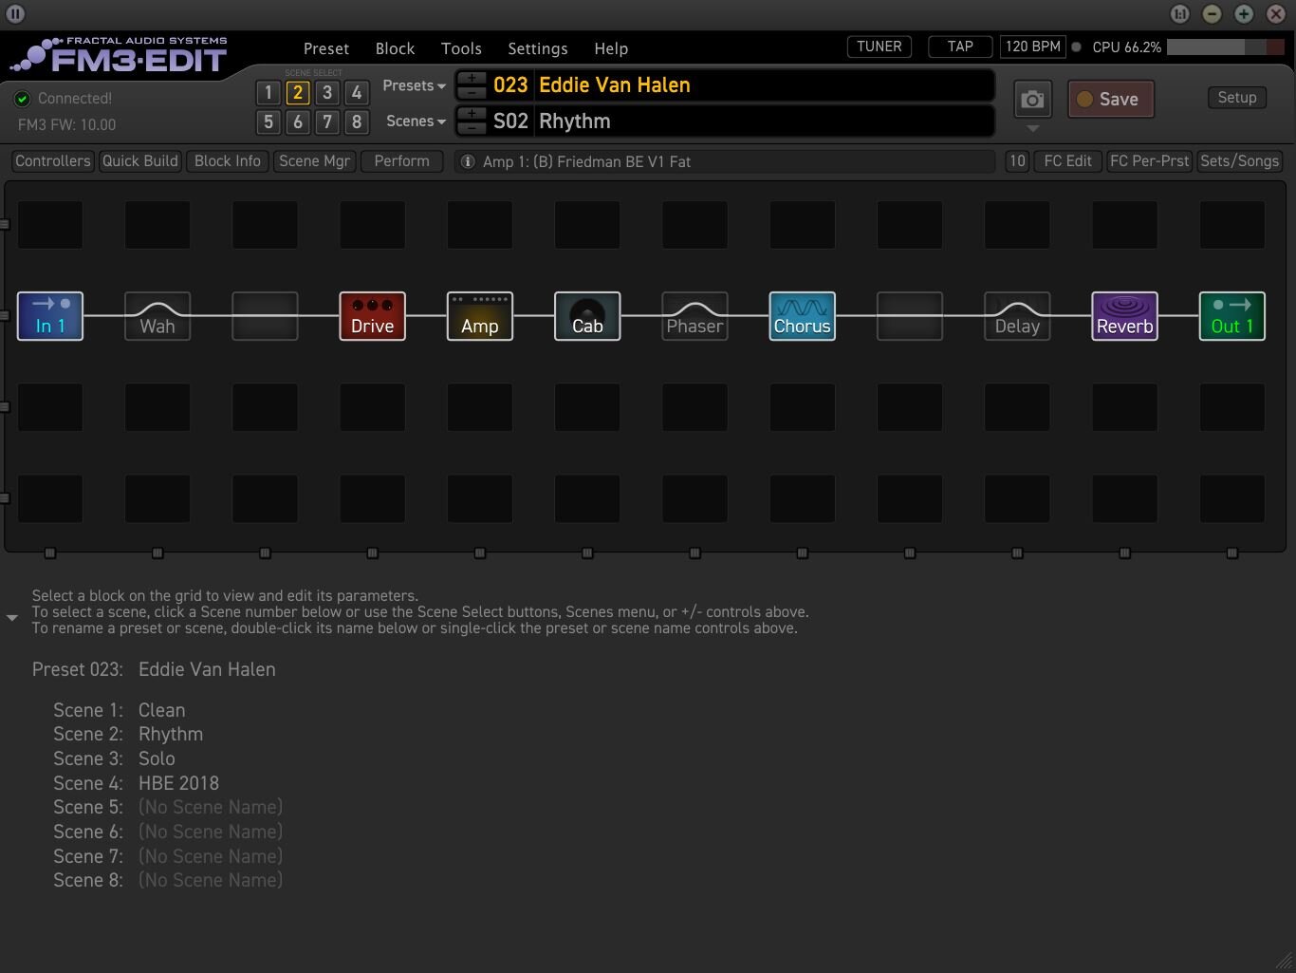Click the 120 BPM tempo field
This screenshot has height=973, width=1296.
point(1032,47)
